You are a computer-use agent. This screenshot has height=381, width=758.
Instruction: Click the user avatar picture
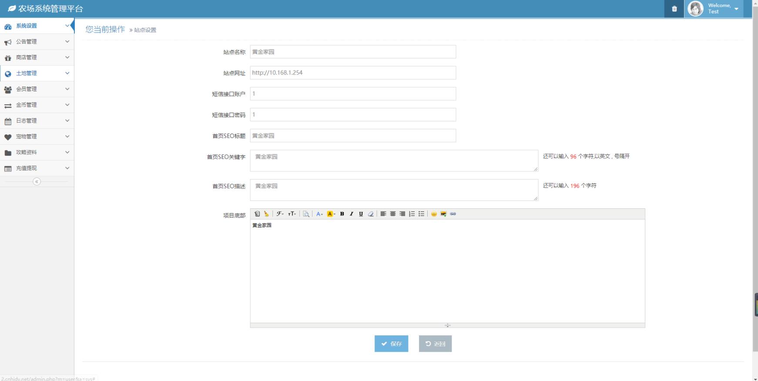[x=695, y=9]
